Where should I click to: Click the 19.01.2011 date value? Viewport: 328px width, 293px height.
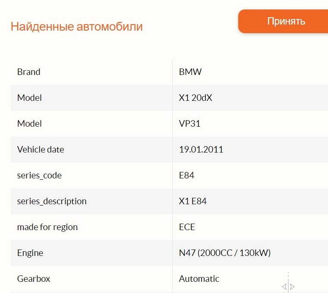coord(201,150)
